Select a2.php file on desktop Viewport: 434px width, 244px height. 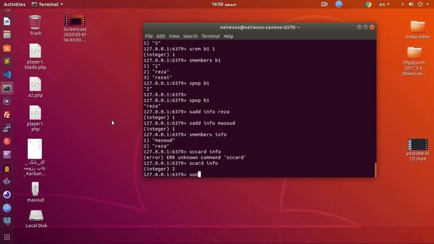[35, 87]
